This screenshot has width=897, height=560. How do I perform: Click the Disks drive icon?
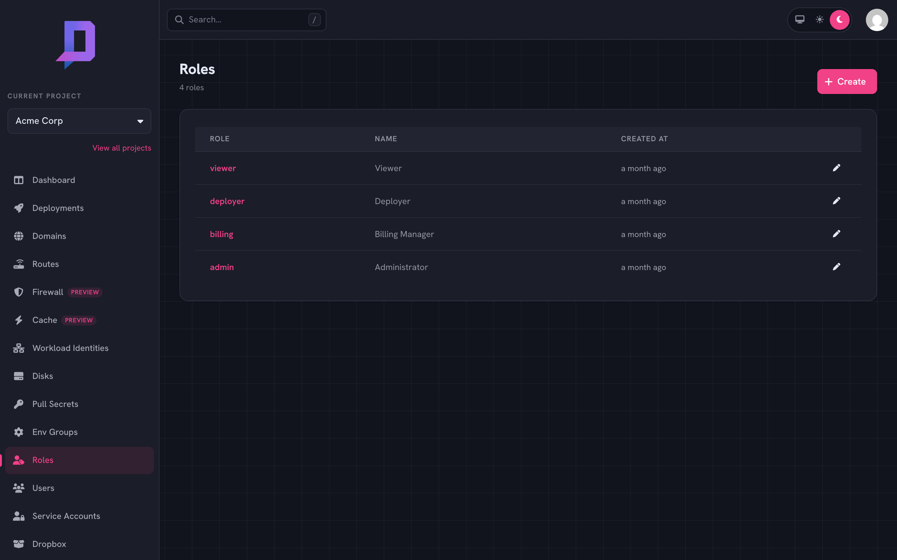tap(19, 376)
